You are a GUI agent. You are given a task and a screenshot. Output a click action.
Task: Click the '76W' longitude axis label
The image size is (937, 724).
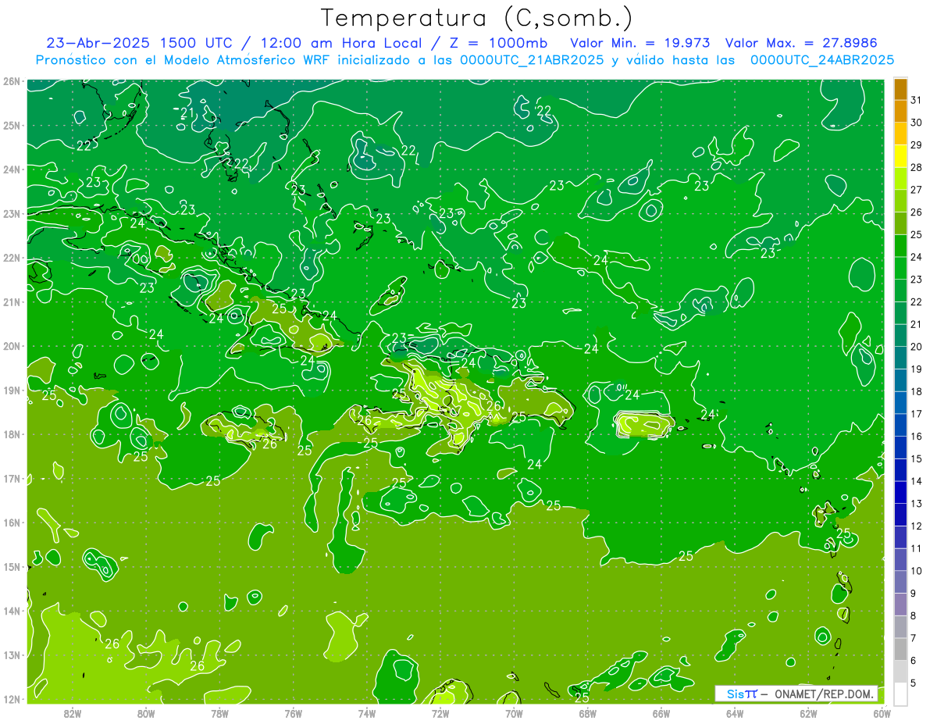click(x=294, y=713)
